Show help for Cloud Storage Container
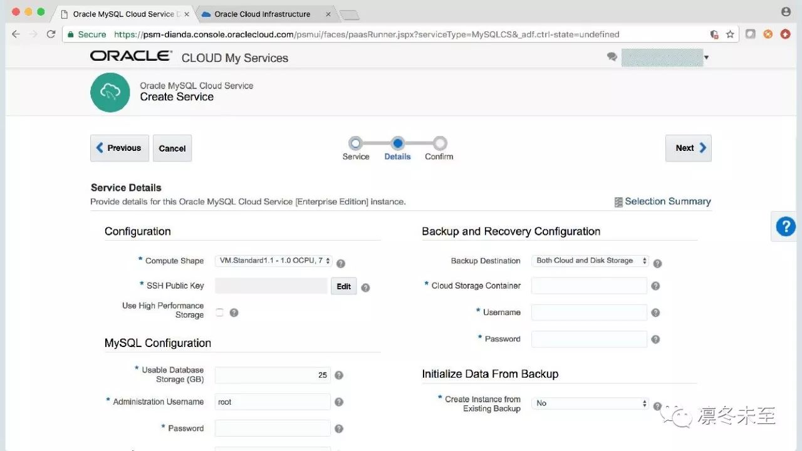This screenshot has height=451, width=802. point(655,286)
